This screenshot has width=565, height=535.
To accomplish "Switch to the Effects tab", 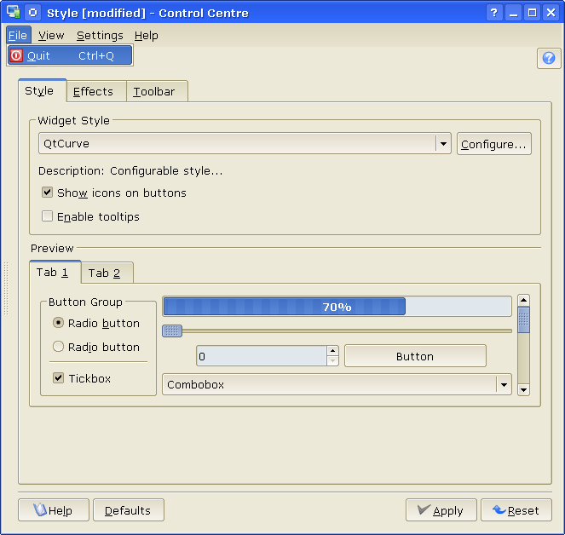I will pos(96,91).
